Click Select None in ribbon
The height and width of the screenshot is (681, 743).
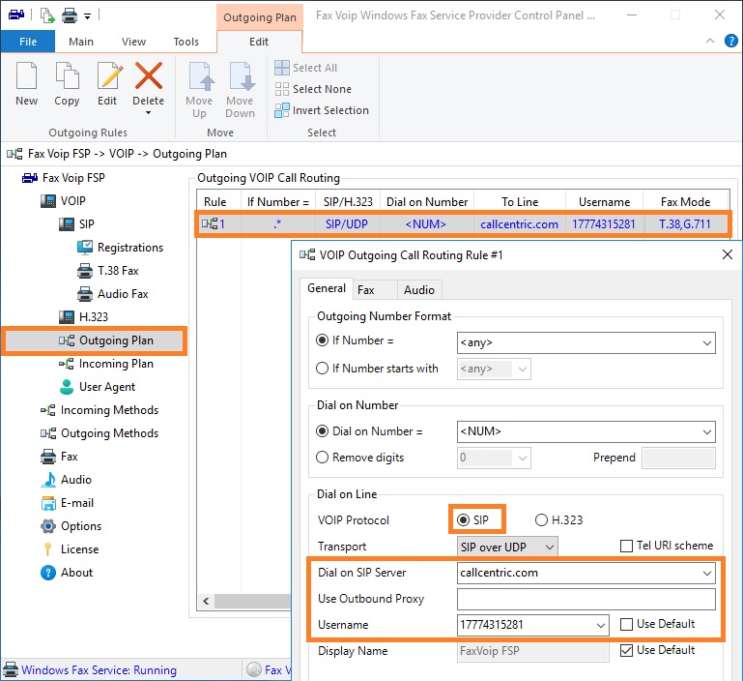[313, 89]
